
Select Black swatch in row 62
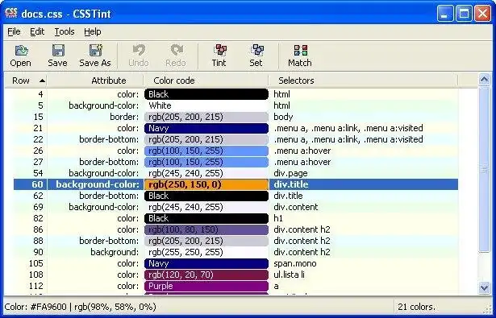click(x=206, y=196)
